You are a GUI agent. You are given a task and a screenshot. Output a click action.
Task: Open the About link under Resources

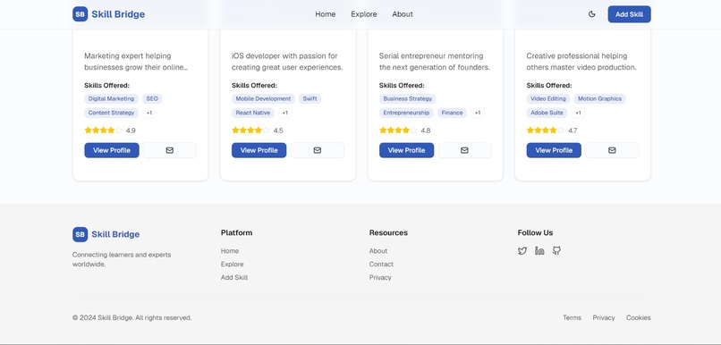point(378,251)
